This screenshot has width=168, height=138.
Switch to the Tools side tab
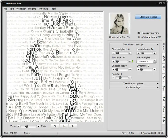[164, 119]
